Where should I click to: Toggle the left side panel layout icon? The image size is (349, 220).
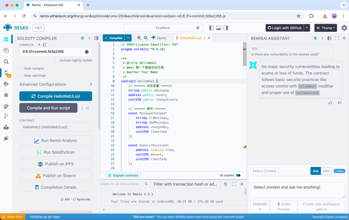211,28
